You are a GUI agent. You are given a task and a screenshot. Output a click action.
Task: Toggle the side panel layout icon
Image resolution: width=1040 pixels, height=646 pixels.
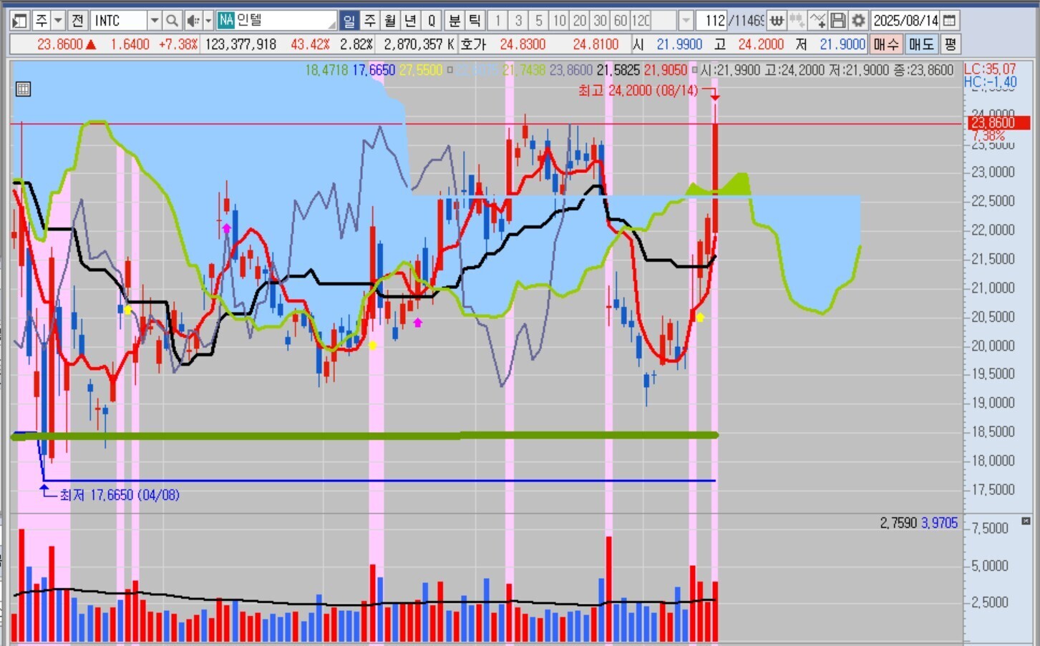(x=19, y=21)
